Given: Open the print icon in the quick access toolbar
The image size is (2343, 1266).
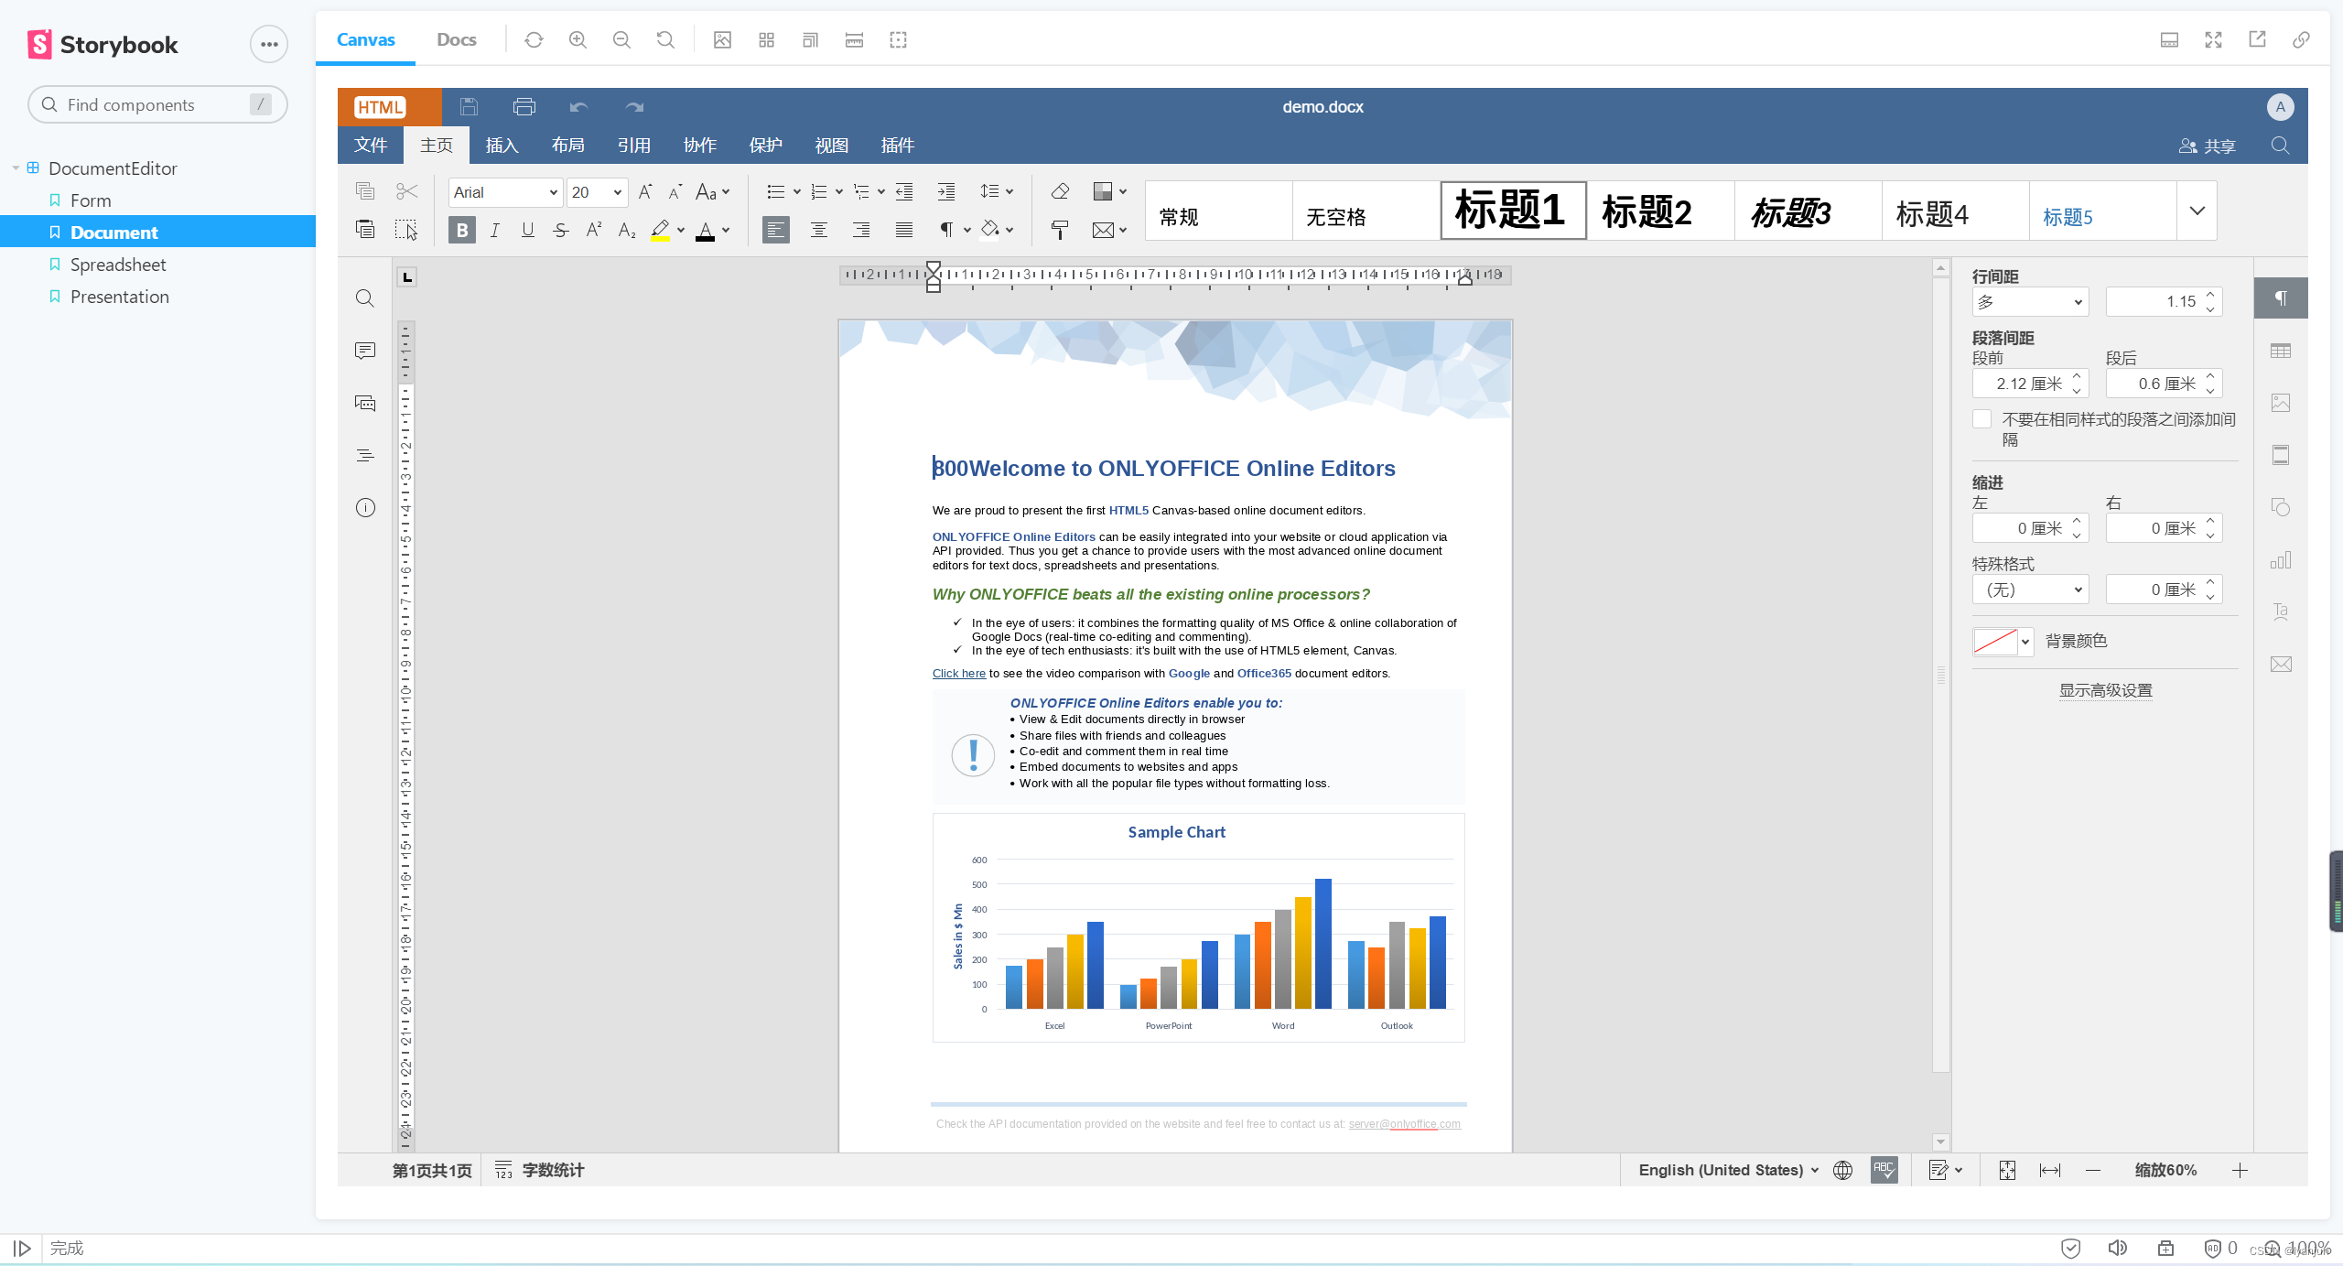Looking at the screenshot, I should [524, 106].
